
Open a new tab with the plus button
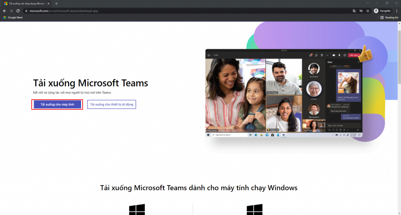pyautogui.click(x=56, y=4)
